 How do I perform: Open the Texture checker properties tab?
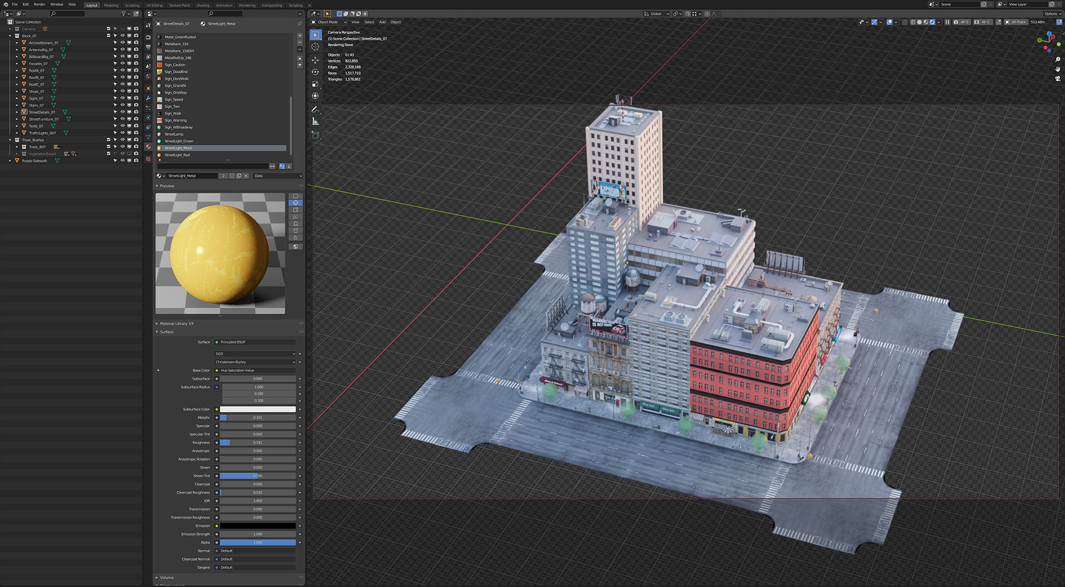(x=148, y=159)
